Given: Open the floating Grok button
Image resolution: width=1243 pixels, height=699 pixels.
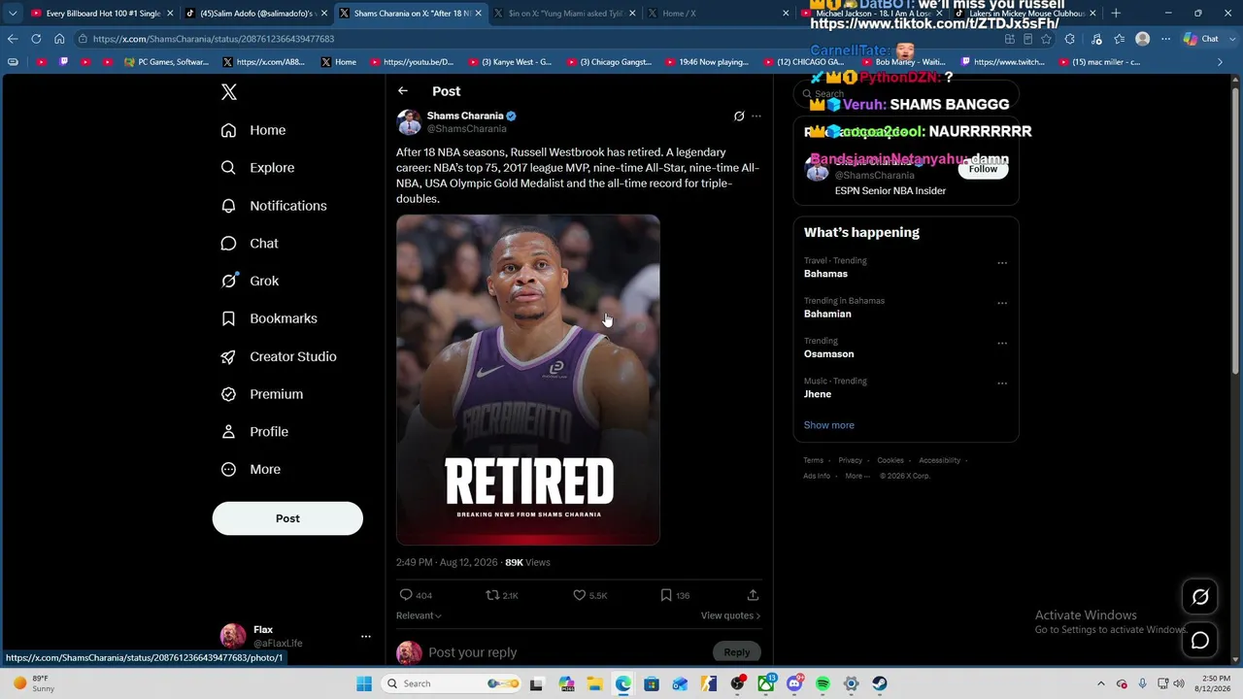Looking at the screenshot, I should [1200, 598].
